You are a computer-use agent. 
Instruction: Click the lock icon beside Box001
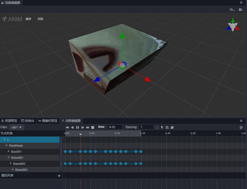pyautogui.click(x=9, y=152)
